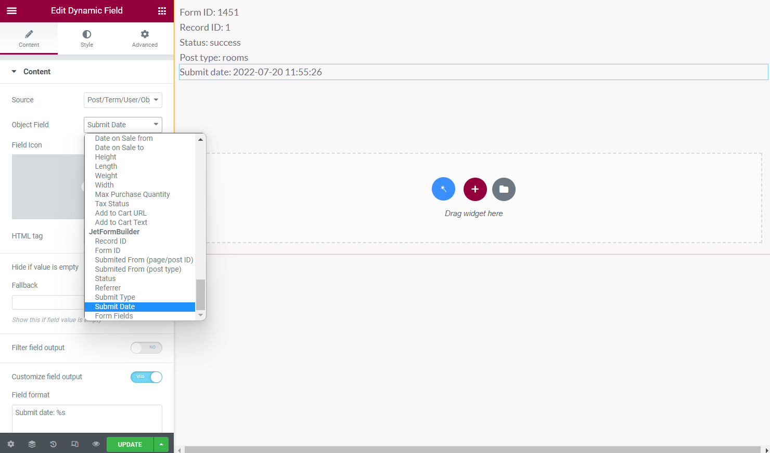Image resolution: width=770 pixels, height=453 pixels.
Task: Click the dropdown list scrollbar thumb
Action: [200, 295]
